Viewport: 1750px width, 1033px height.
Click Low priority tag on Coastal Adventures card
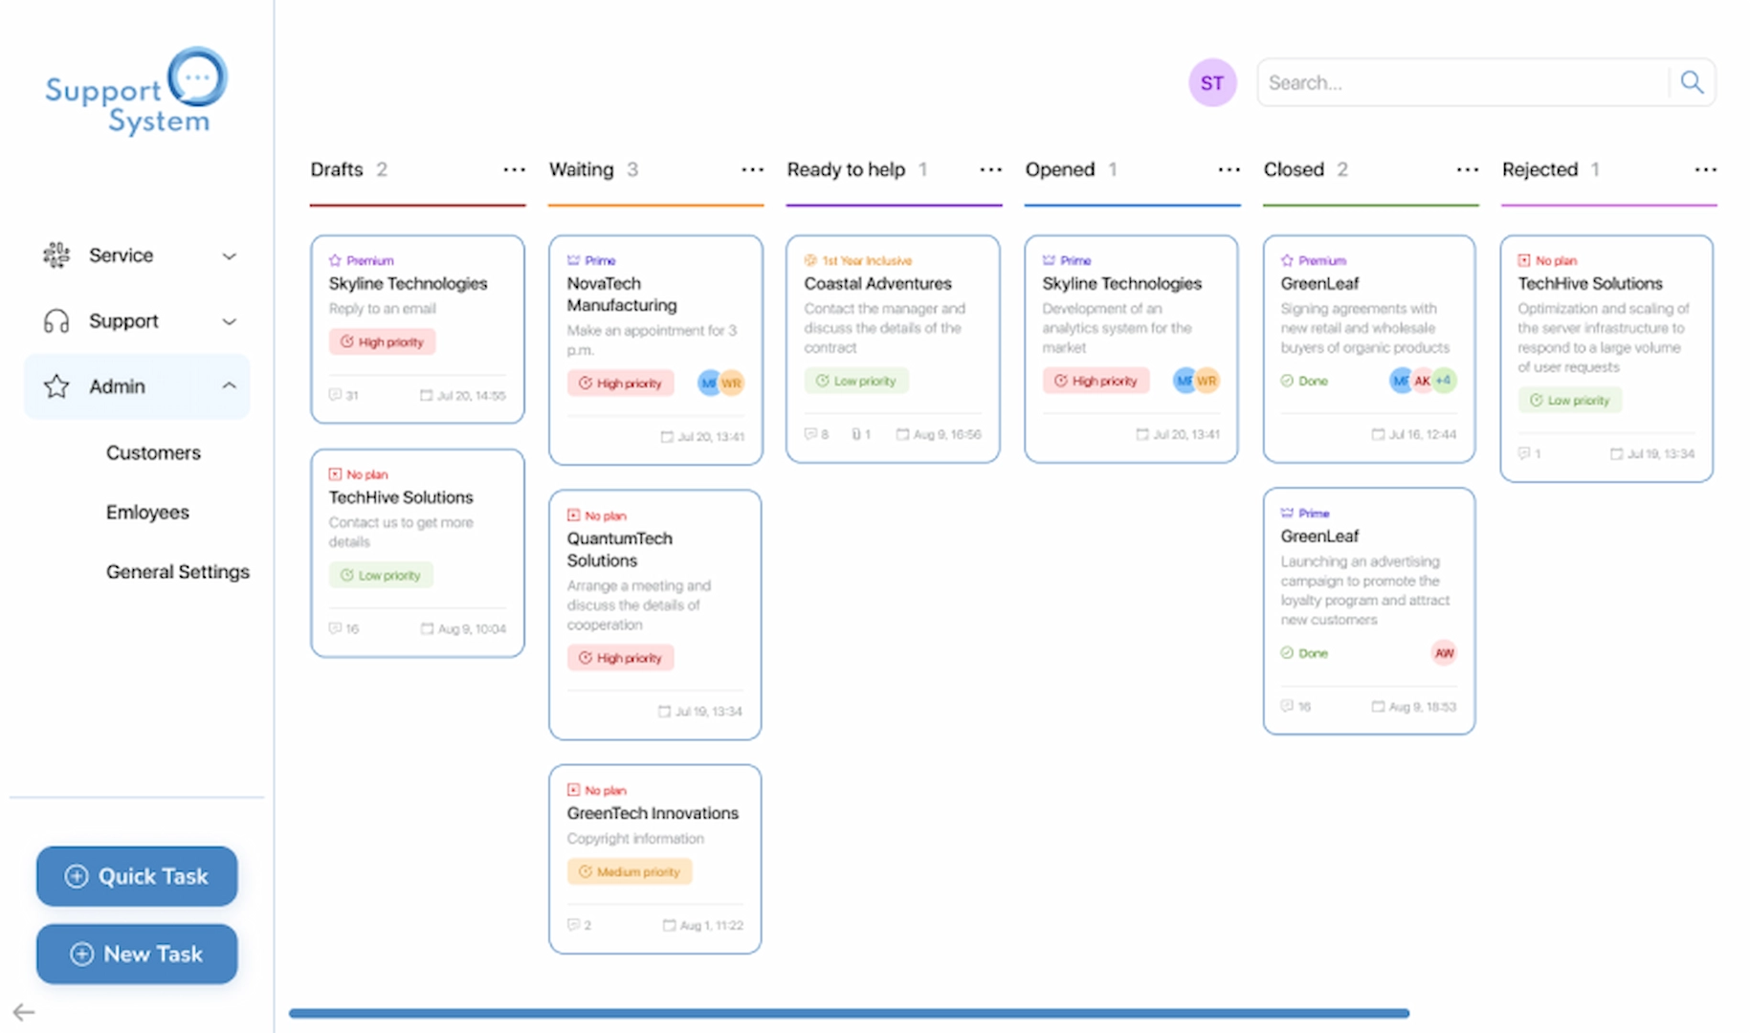coord(856,381)
